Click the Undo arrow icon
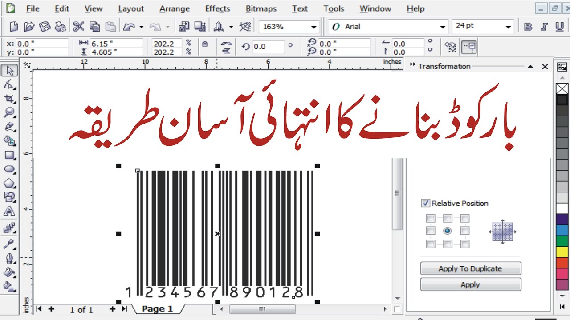Screen dimensions: 570x320 pyautogui.click(x=129, y=27)
